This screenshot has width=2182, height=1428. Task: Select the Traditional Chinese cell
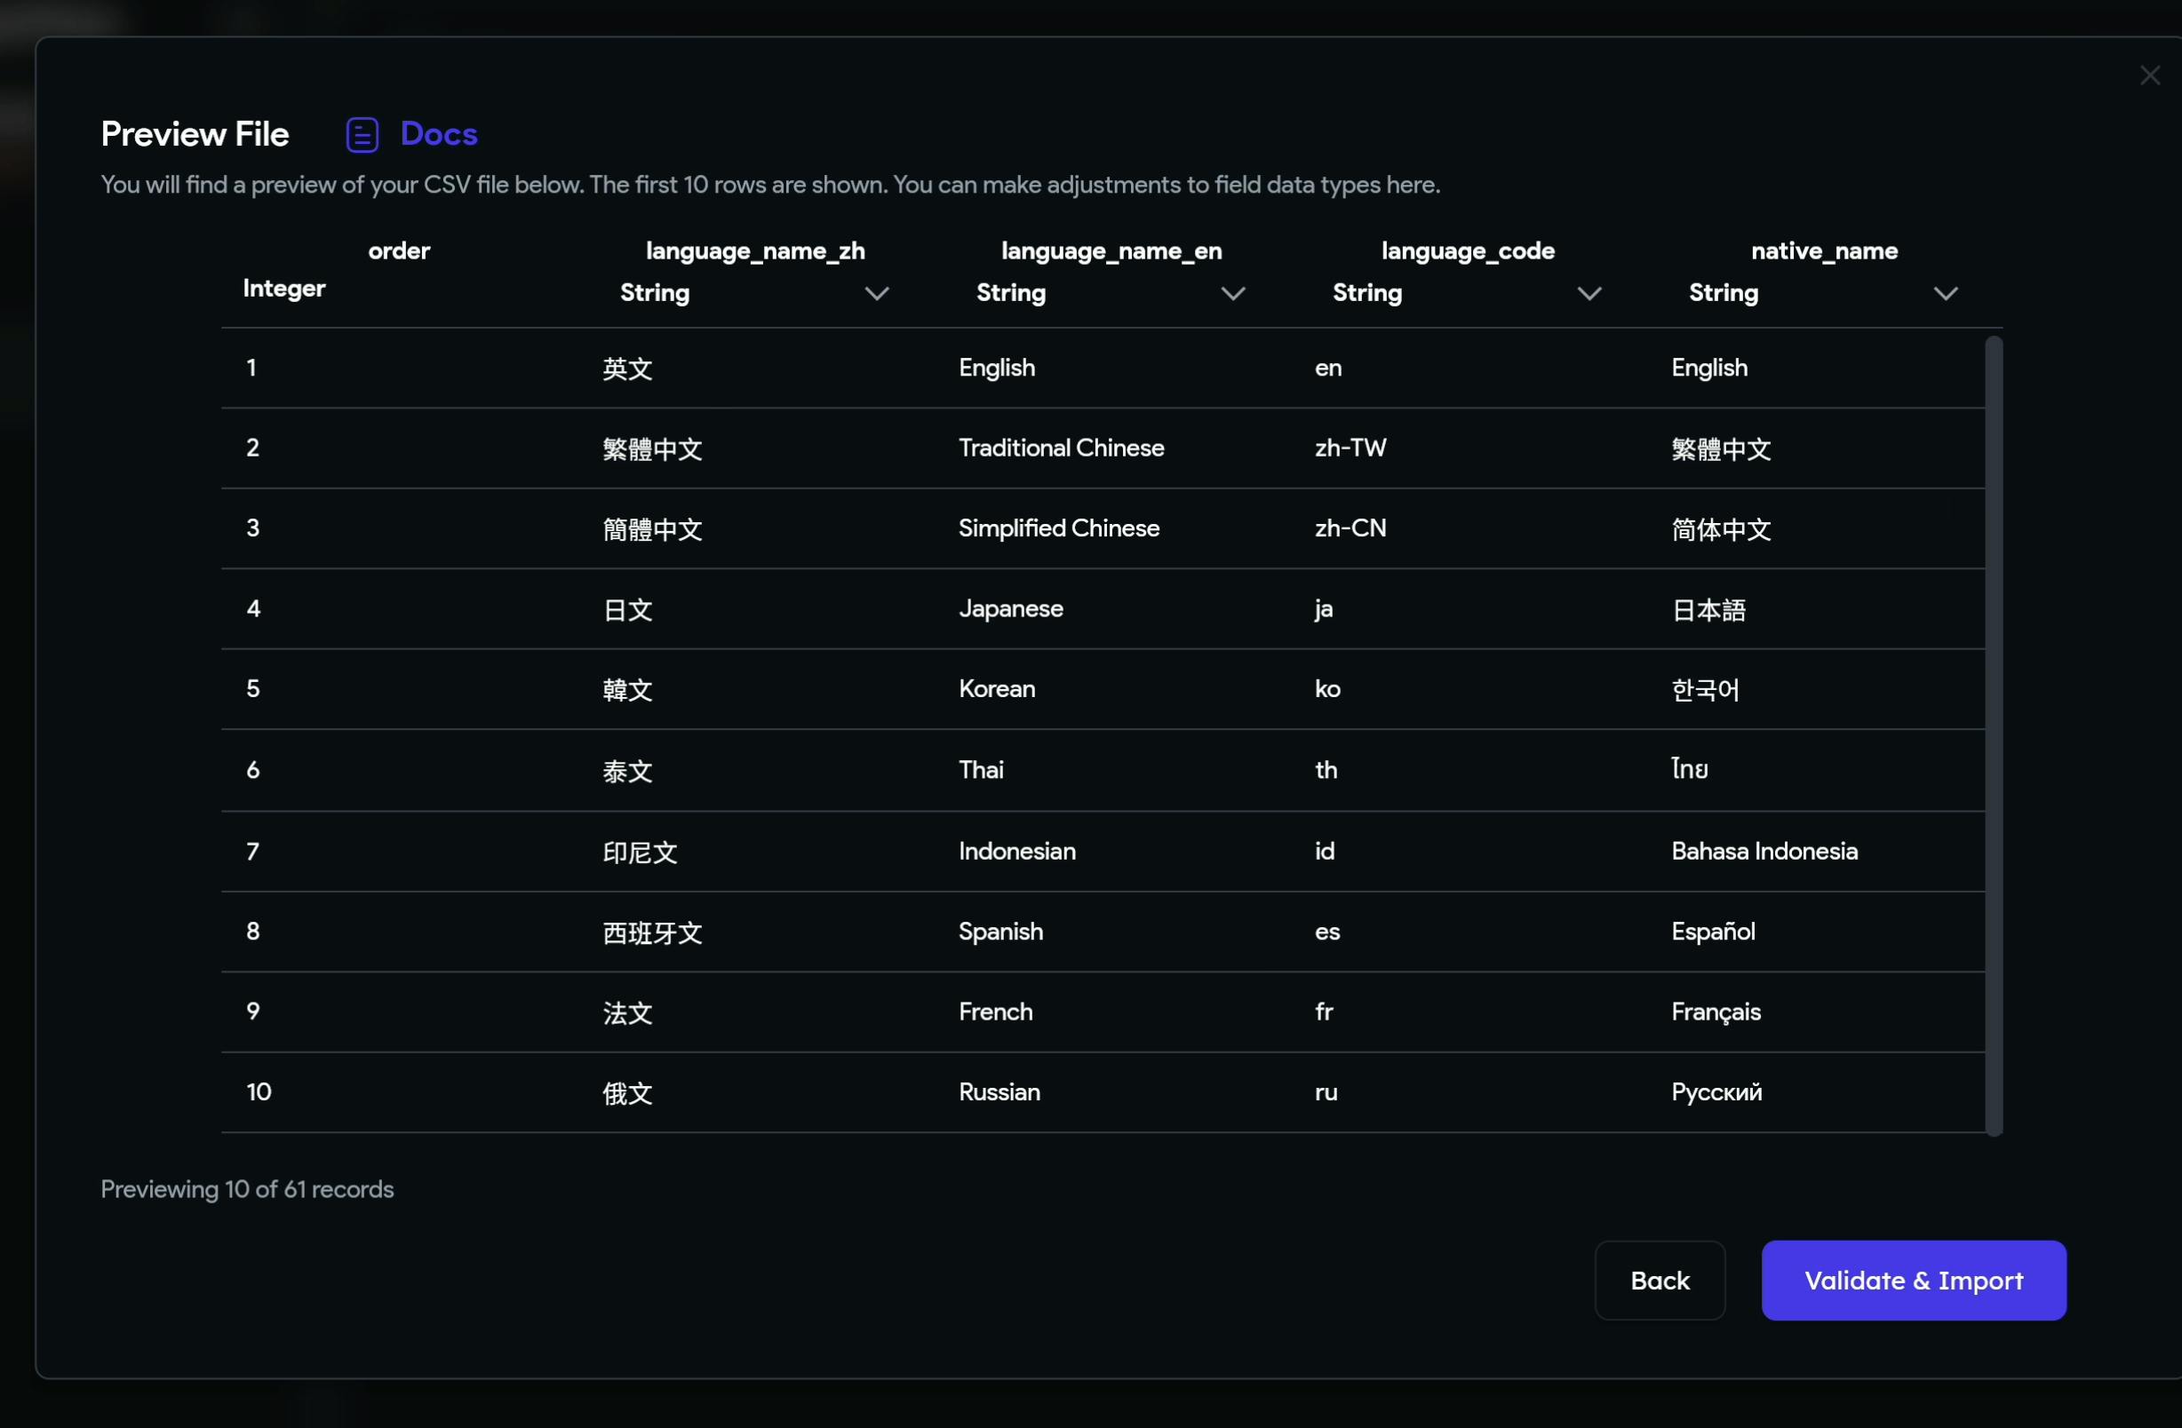[1061, 448]
